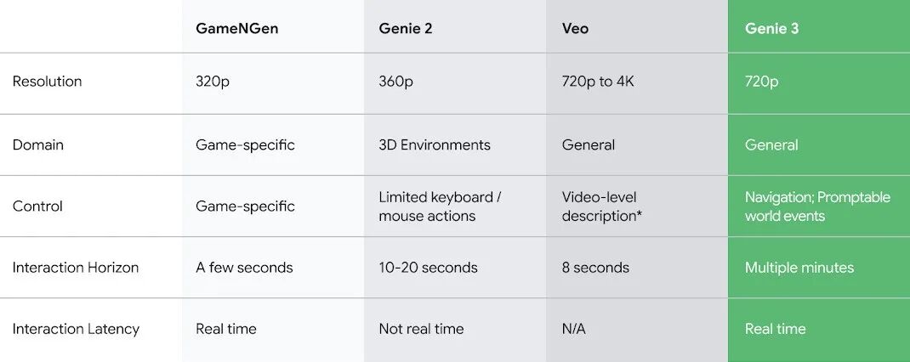Select 'Limited keyboard / mouse actions' cell

pyautogui.click(x=440, y=206)
